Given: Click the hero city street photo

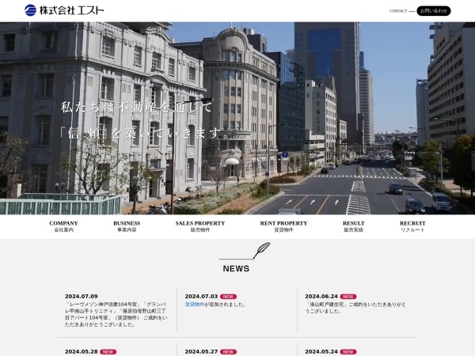Looking at the screenshot, I should pyautogui.click(x=237, y=118).
